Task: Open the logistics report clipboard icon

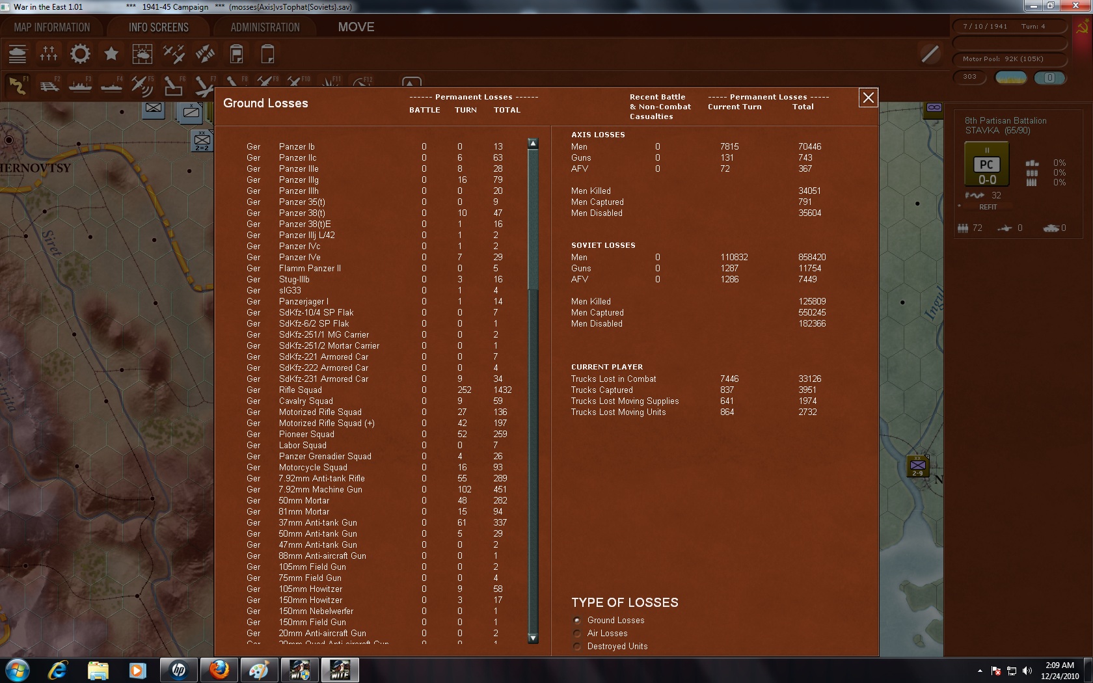Action: [236, 54]
